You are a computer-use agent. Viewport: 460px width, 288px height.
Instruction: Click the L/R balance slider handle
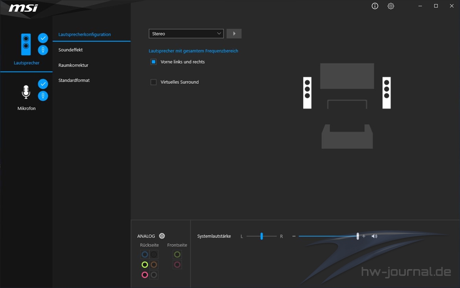[262, 236]
